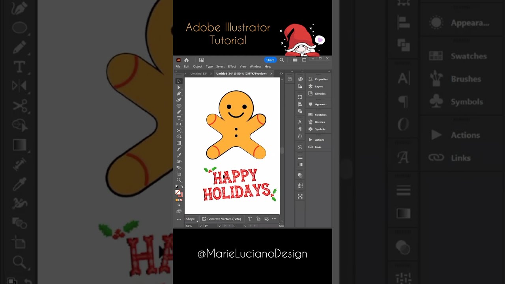The width and height of the screenshot is (505, 284).
Task: Set paint mode to Color
Action: click(176, 200)
